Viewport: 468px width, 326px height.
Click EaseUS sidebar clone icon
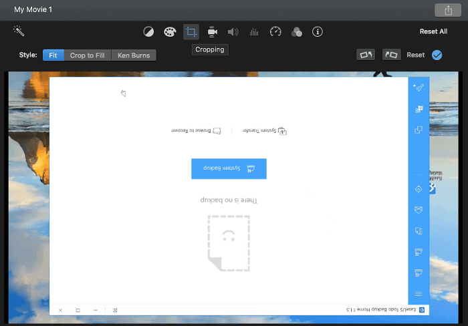419,130
